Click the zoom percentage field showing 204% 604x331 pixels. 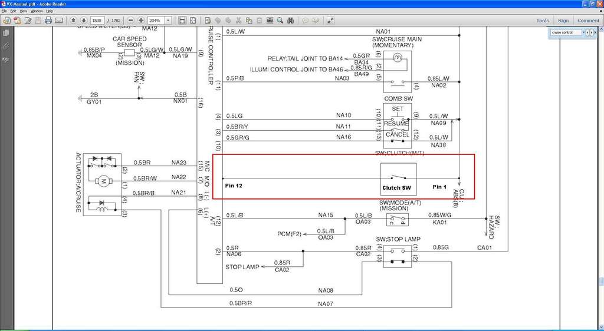156,21
